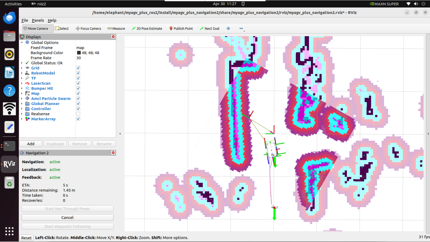Toggle the Amcl Particle Swarm checkbox

(78, 98)
